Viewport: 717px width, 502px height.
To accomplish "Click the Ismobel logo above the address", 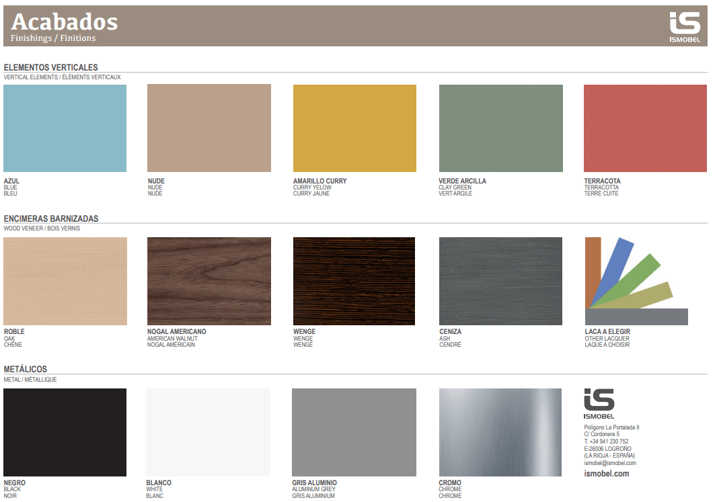I will point(599,403).
